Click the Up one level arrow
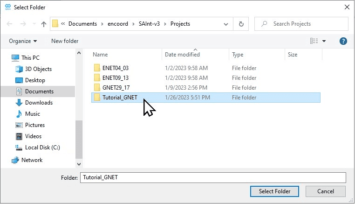 pyautogui.click(x=44, y=24)
